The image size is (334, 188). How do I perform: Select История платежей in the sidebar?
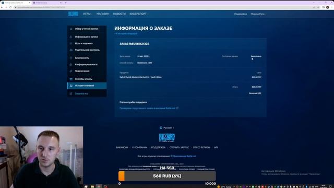[x=87, y=86]
